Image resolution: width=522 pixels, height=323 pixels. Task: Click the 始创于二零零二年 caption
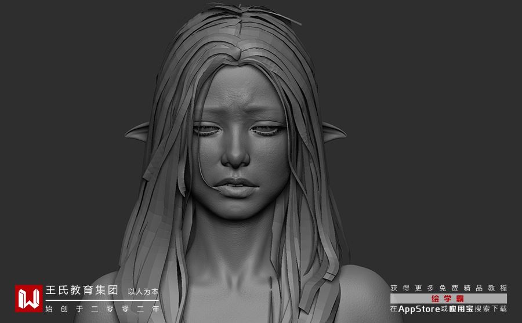[x=103, y=309]
